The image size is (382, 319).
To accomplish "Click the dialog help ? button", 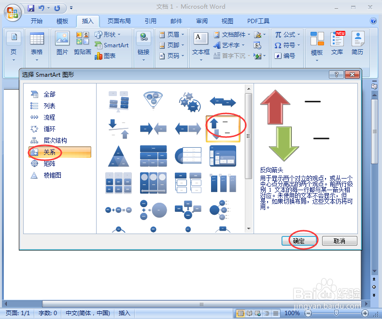I will (336, 74).
